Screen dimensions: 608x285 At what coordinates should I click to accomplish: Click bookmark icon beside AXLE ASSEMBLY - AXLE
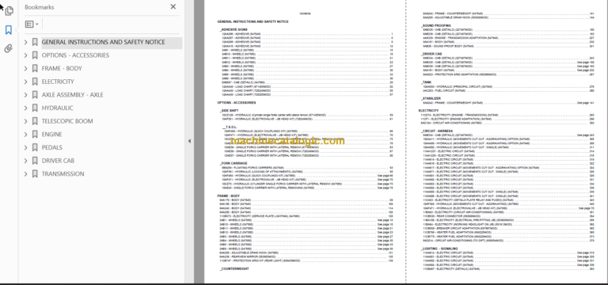pos(35,95)
